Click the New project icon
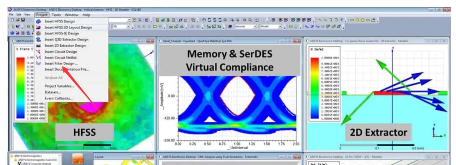 pyautogui.click(x=12, y=20)
